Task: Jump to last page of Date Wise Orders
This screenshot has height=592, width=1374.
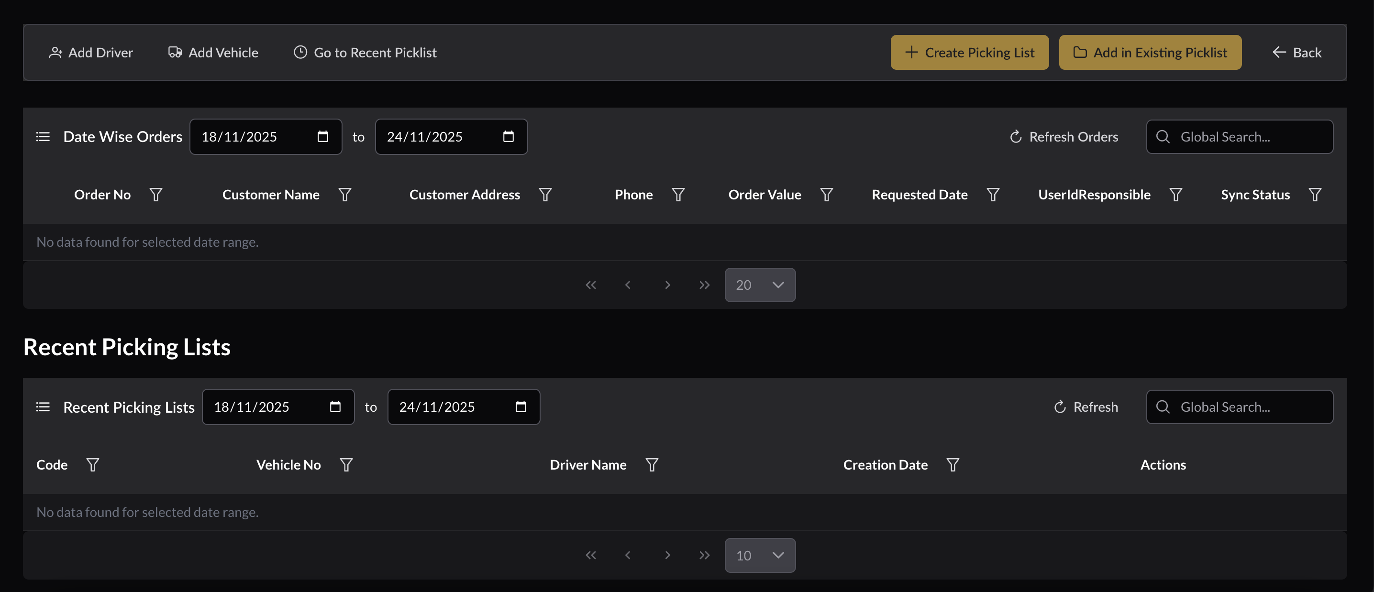Action: pyautogui.click(x=704, y=285)
